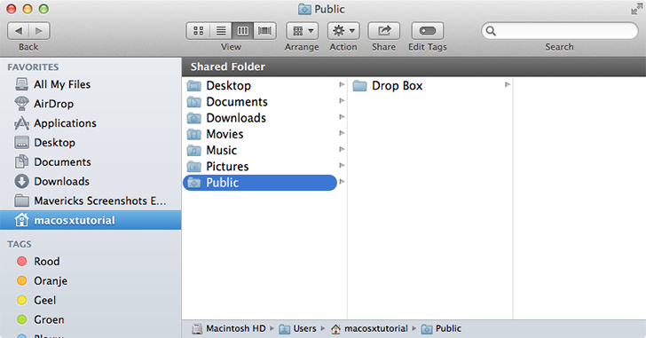646x338 pixels.
Task: Click Macintosh HD in path bar
Action: pos(229,328)
